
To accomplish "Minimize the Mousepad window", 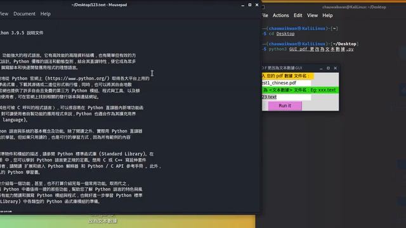I will pos(242,5).
